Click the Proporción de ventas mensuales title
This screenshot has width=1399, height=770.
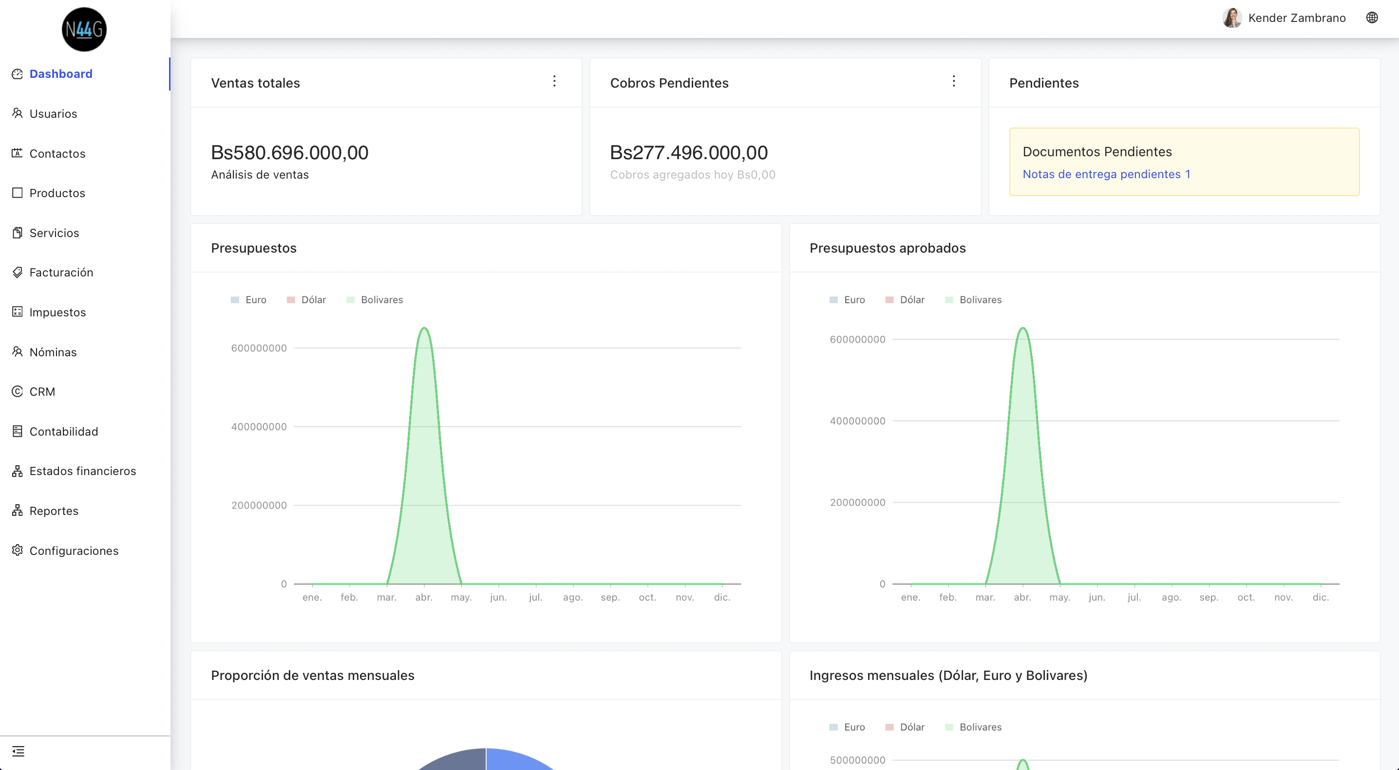pos(312,676)
